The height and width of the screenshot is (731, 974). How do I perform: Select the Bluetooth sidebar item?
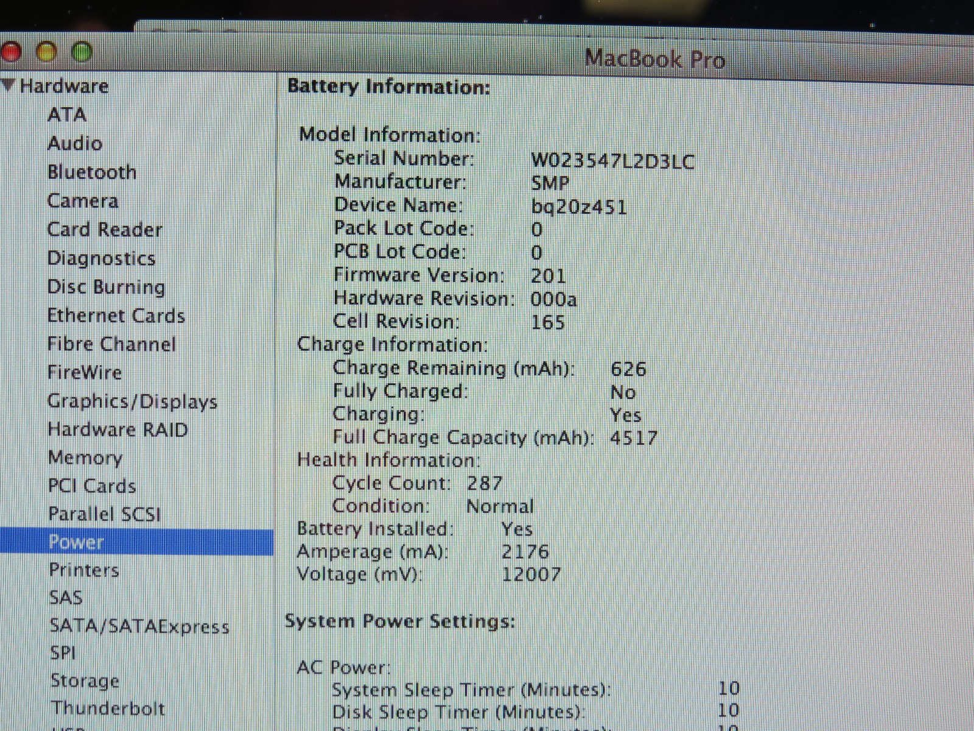[92, 172]
